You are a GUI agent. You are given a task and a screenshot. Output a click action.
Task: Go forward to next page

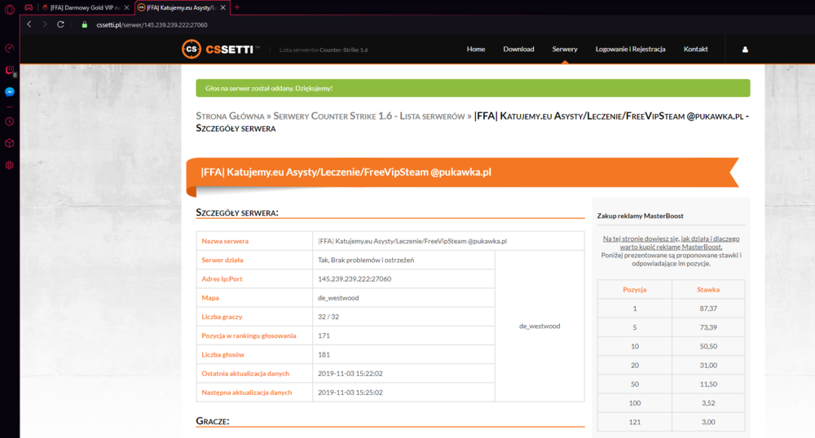[45, 24]
